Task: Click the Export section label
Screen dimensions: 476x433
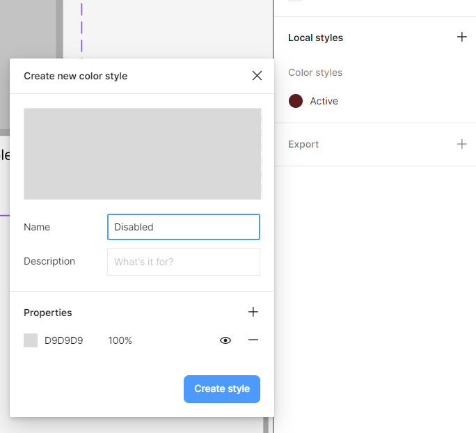Action: pos(303,144)
